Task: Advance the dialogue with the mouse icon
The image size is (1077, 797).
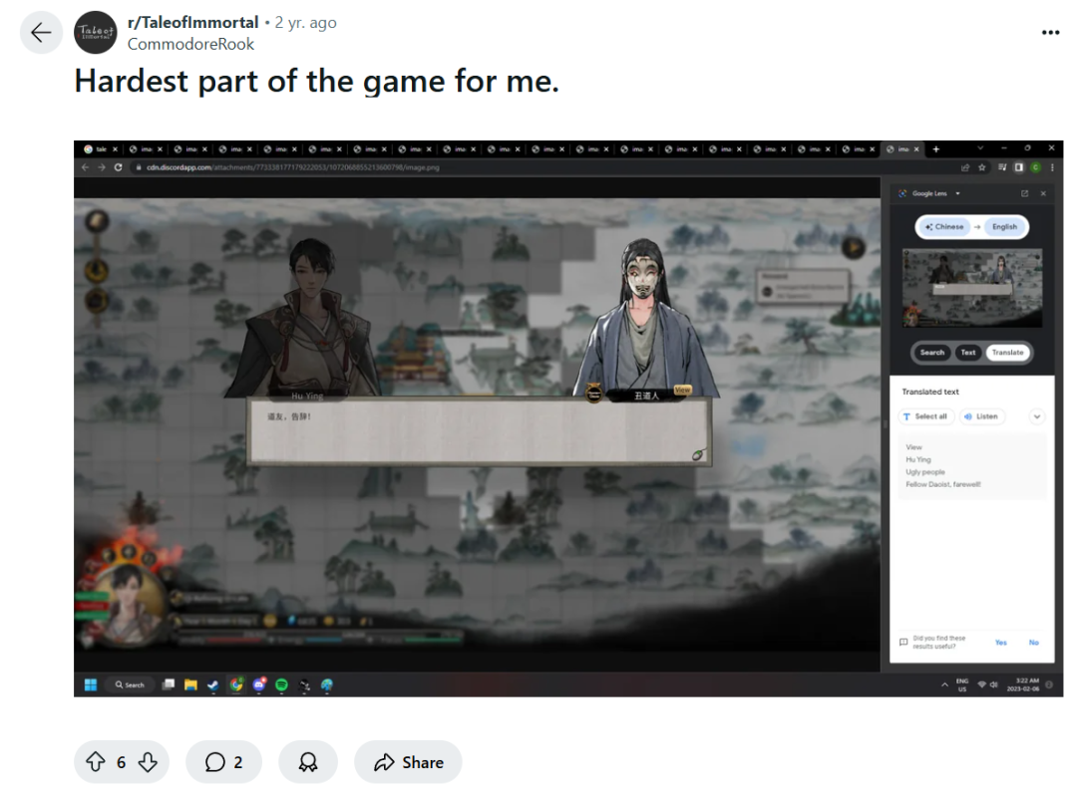Action: click(698, 453)
